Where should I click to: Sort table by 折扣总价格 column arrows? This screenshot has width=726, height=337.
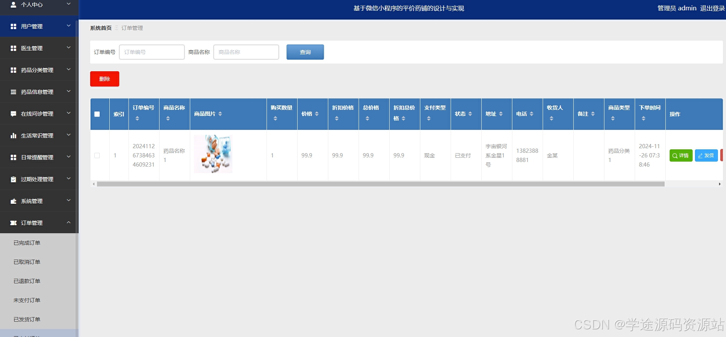[403, 119]
